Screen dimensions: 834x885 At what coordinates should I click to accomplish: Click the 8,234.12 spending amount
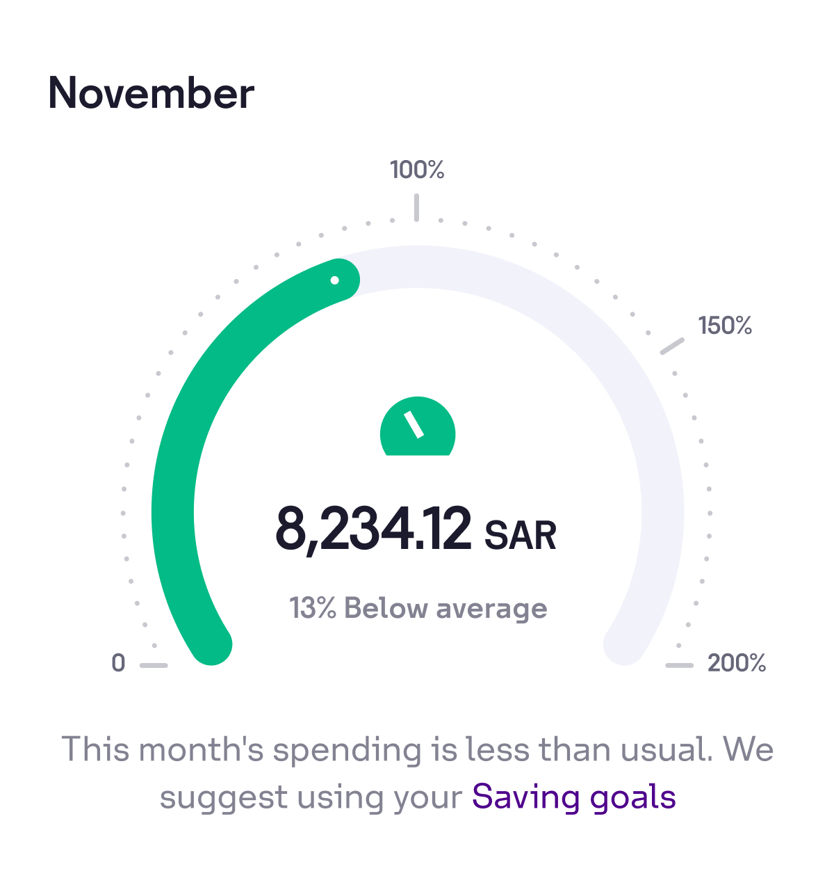[x=373, y=529]
